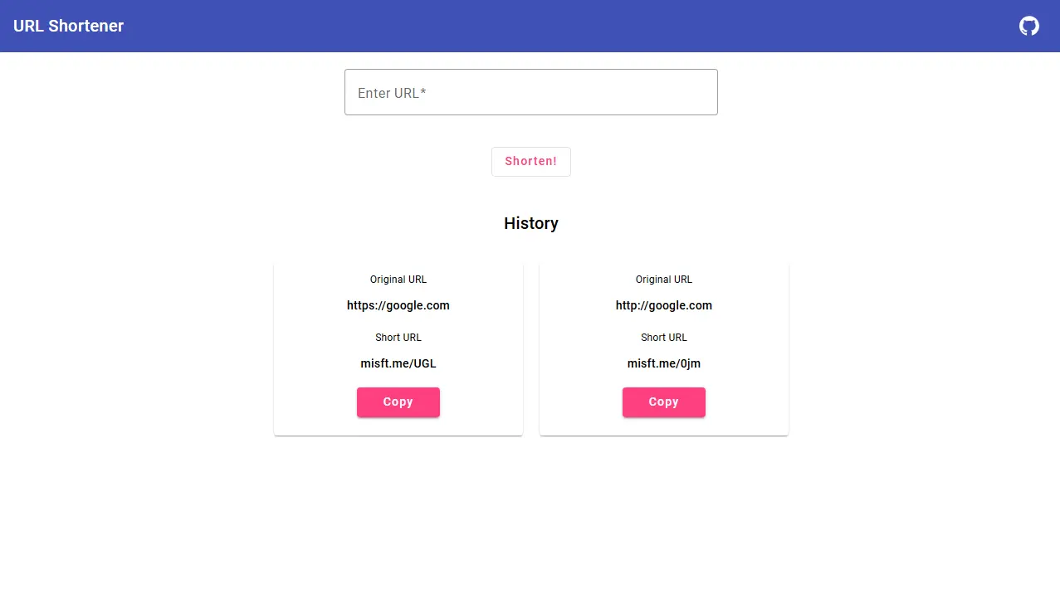Copy the short URL misft.me/0jm
This screenshot has height=594, width=1060.
(663, 402)
